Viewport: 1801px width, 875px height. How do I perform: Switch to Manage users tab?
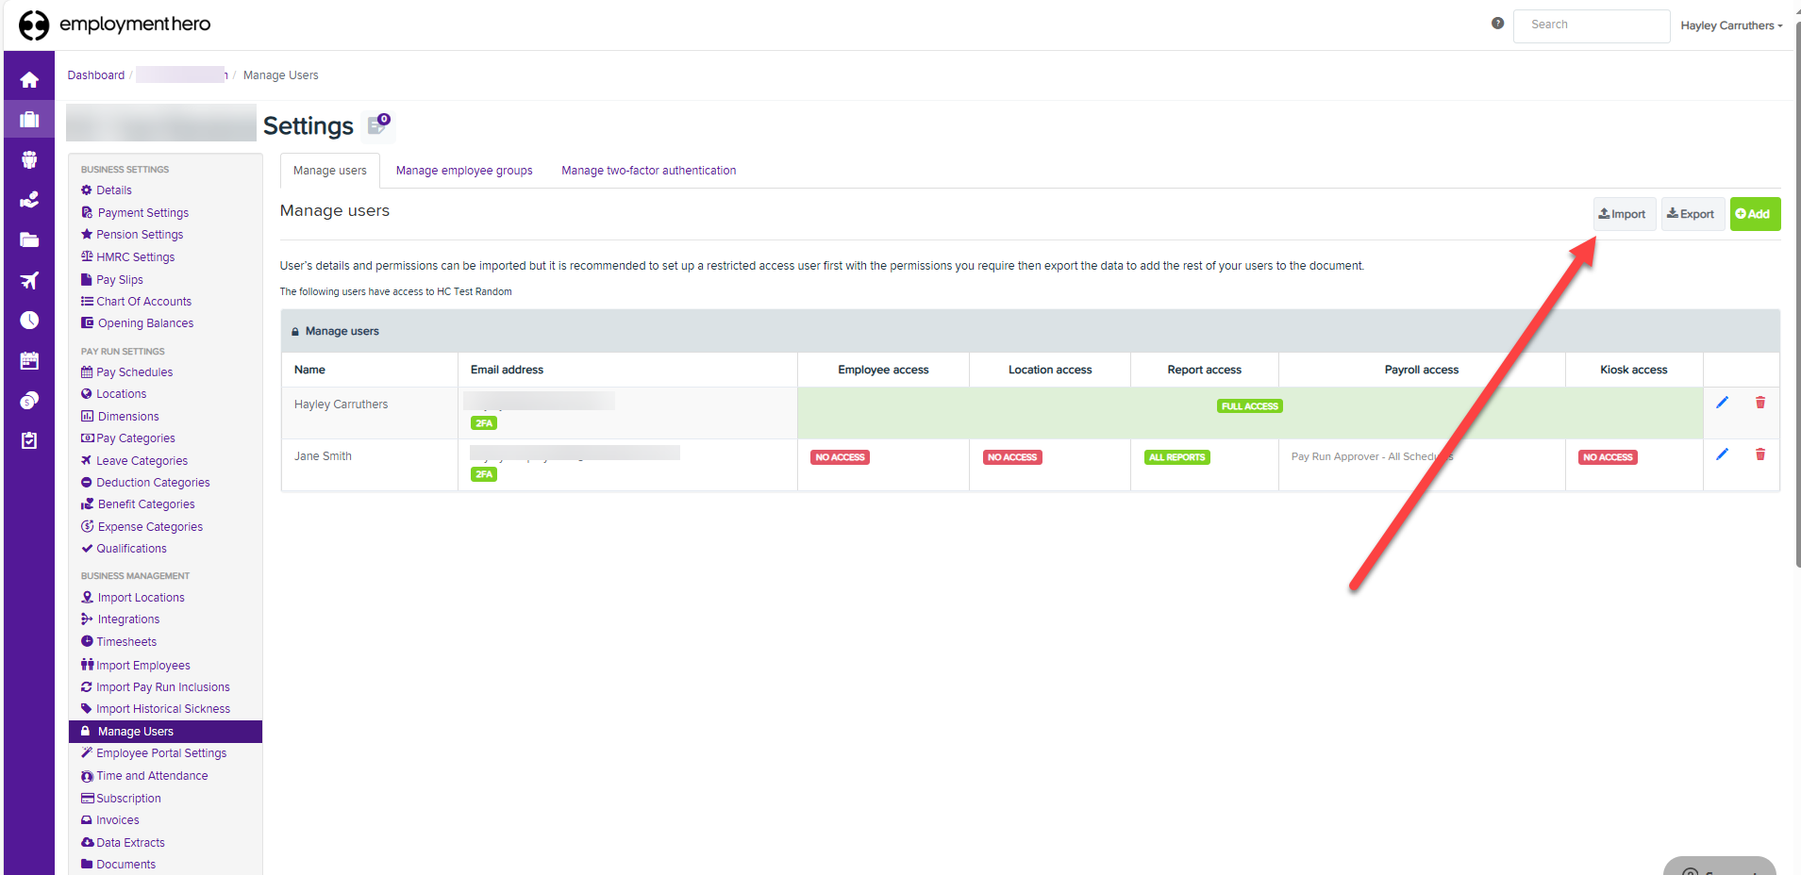pyautogui.click(x=330, y=171)
